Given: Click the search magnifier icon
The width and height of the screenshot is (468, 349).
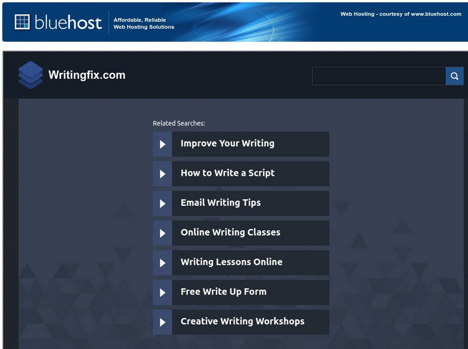Looking at the screenshot, I should click(456, 75).
